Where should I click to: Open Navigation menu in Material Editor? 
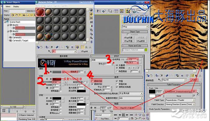pos(48,6)
